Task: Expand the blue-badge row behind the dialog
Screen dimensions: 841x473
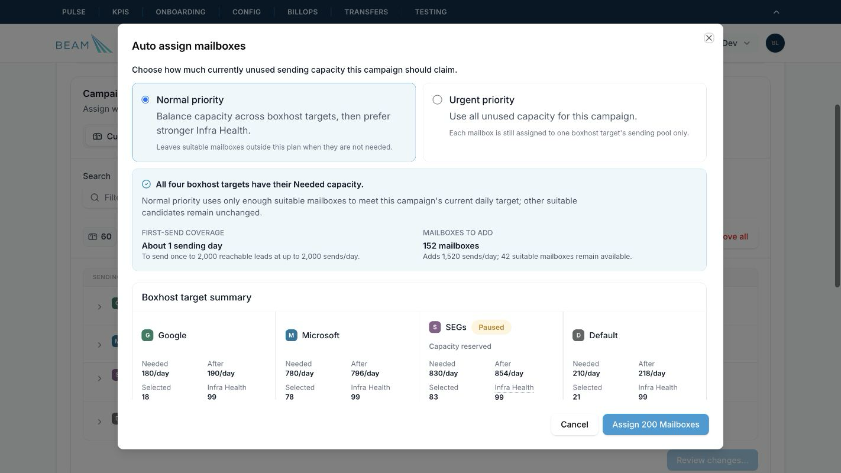Action: [99, 345]
